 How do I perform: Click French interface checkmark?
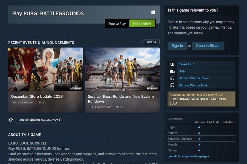click(199, 144)
